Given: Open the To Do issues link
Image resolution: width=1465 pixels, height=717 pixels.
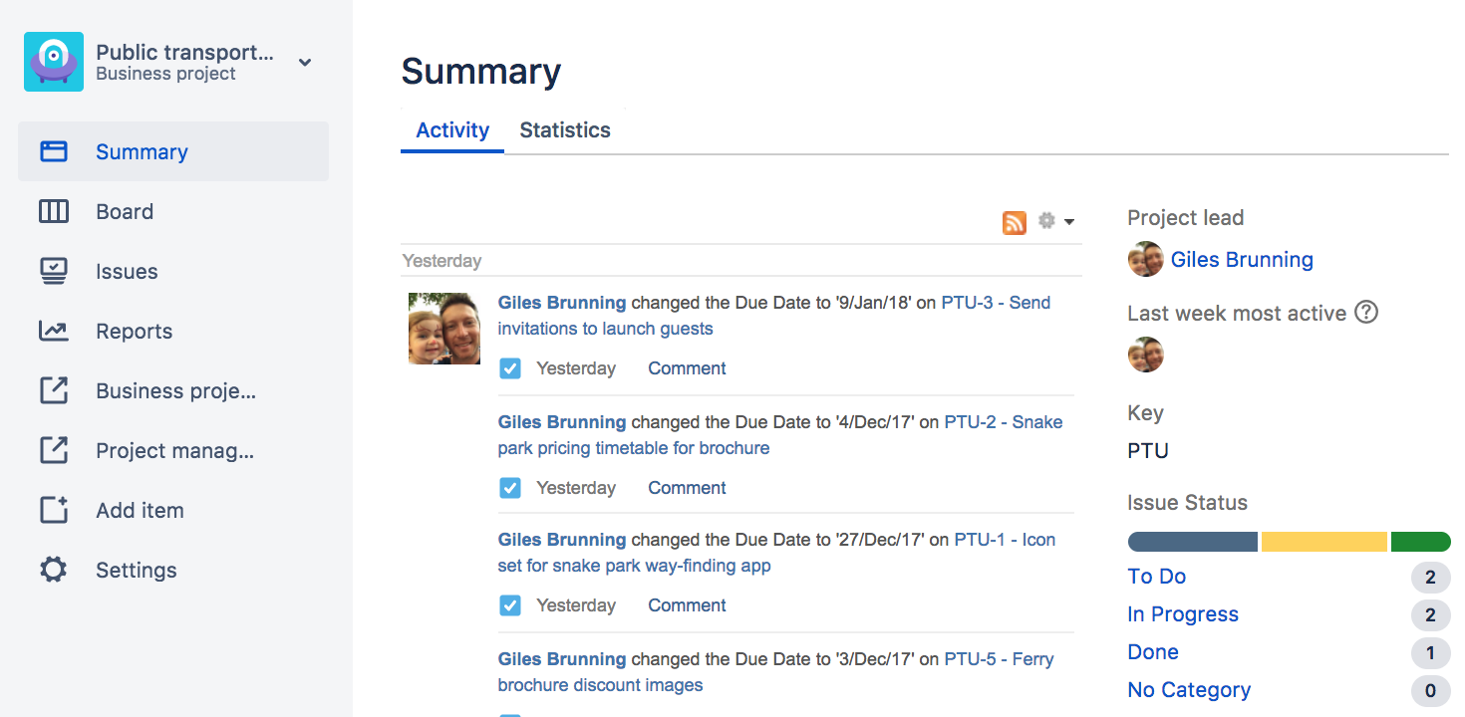Looking at the screenshot, I should coord(1156,577).
